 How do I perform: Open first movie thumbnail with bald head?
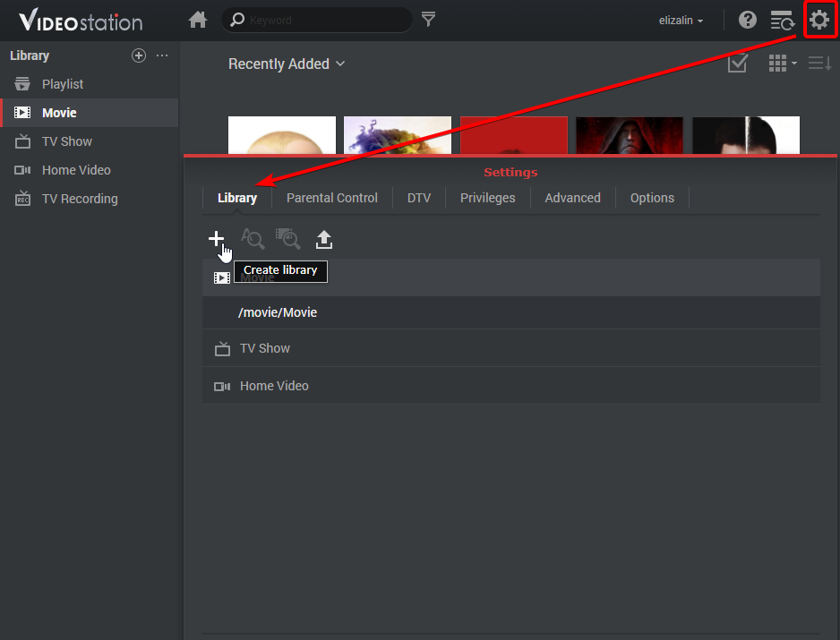(282, 135)
